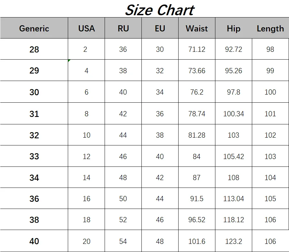Click the green comment marker triangle
Screen dimensions: 289x252
tap(69, 61)
